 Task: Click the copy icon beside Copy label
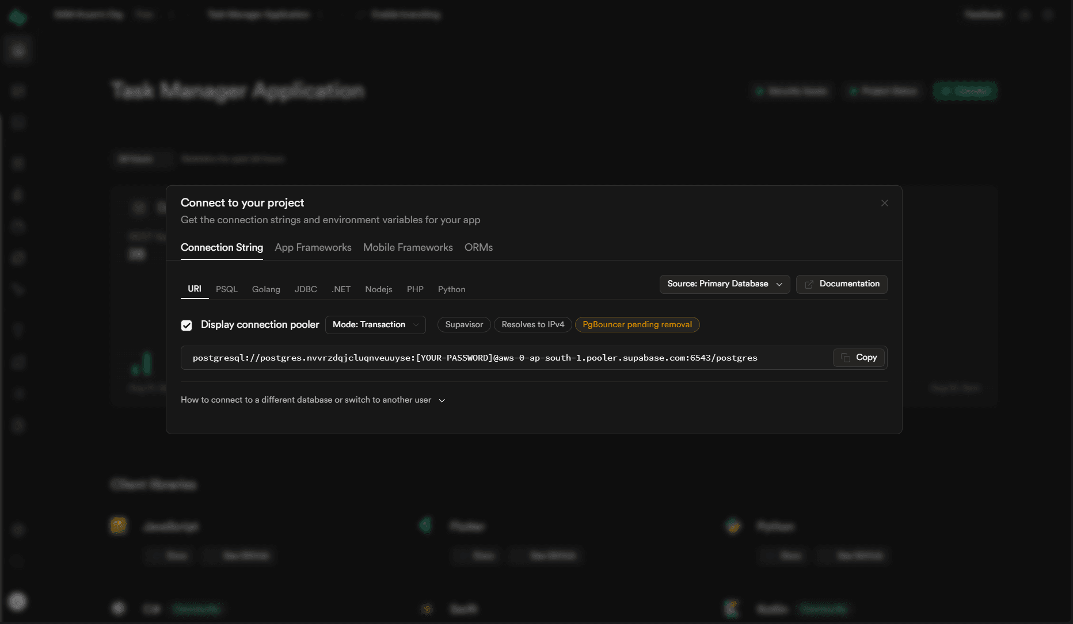point(846,358)
